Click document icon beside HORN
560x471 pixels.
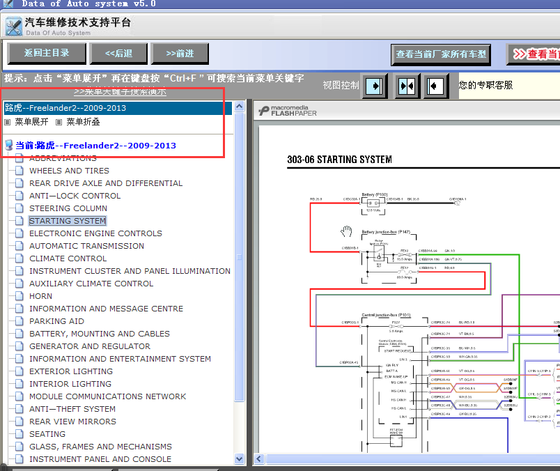point(20,296)
